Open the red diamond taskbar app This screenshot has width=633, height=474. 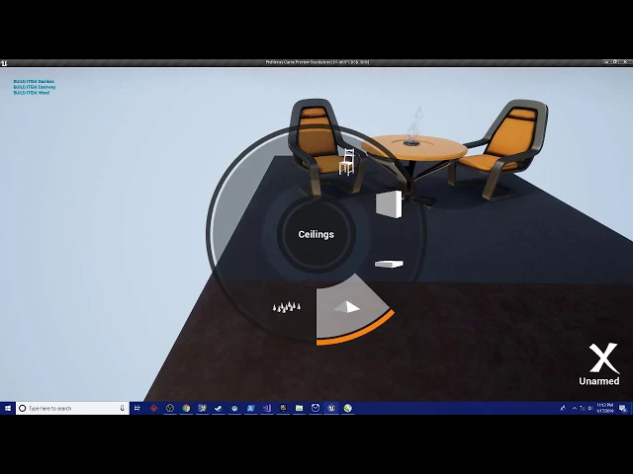[x=154, y=408]
